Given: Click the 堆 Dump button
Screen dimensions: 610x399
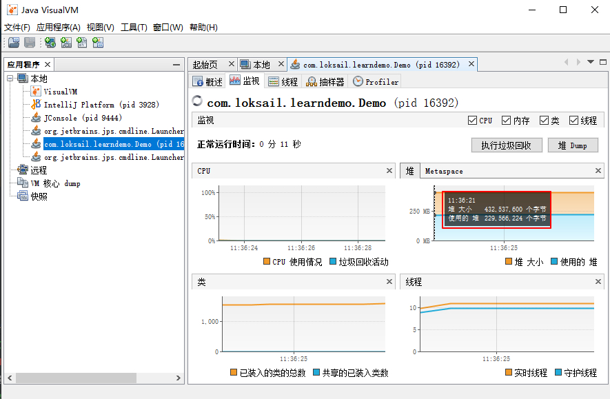Looking at the screenshot, I should pyautogui.click(x=573, y=145).
